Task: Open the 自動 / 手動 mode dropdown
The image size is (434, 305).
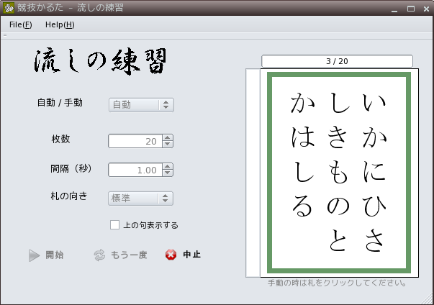Action: click(x=140, y=105)
